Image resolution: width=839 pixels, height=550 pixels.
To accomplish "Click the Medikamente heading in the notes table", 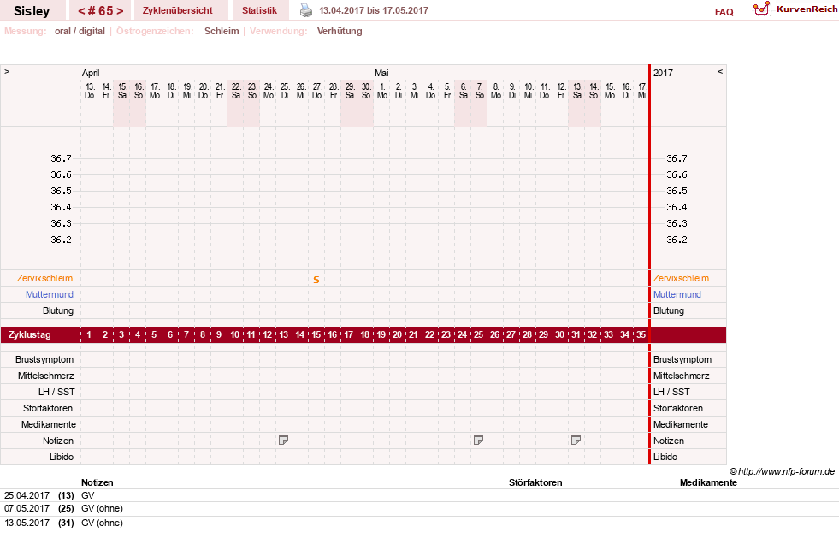I will click(x=708, y=482).
